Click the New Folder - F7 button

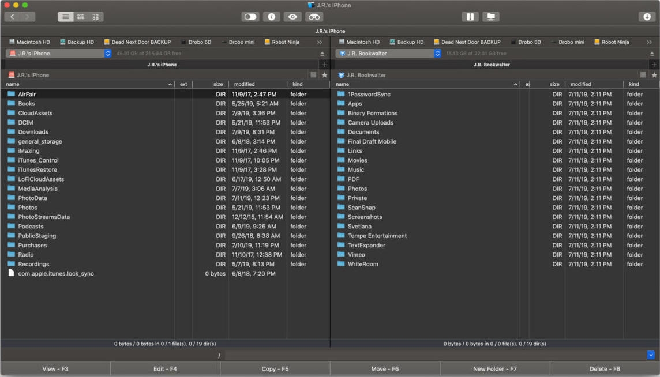pos(494,368)
